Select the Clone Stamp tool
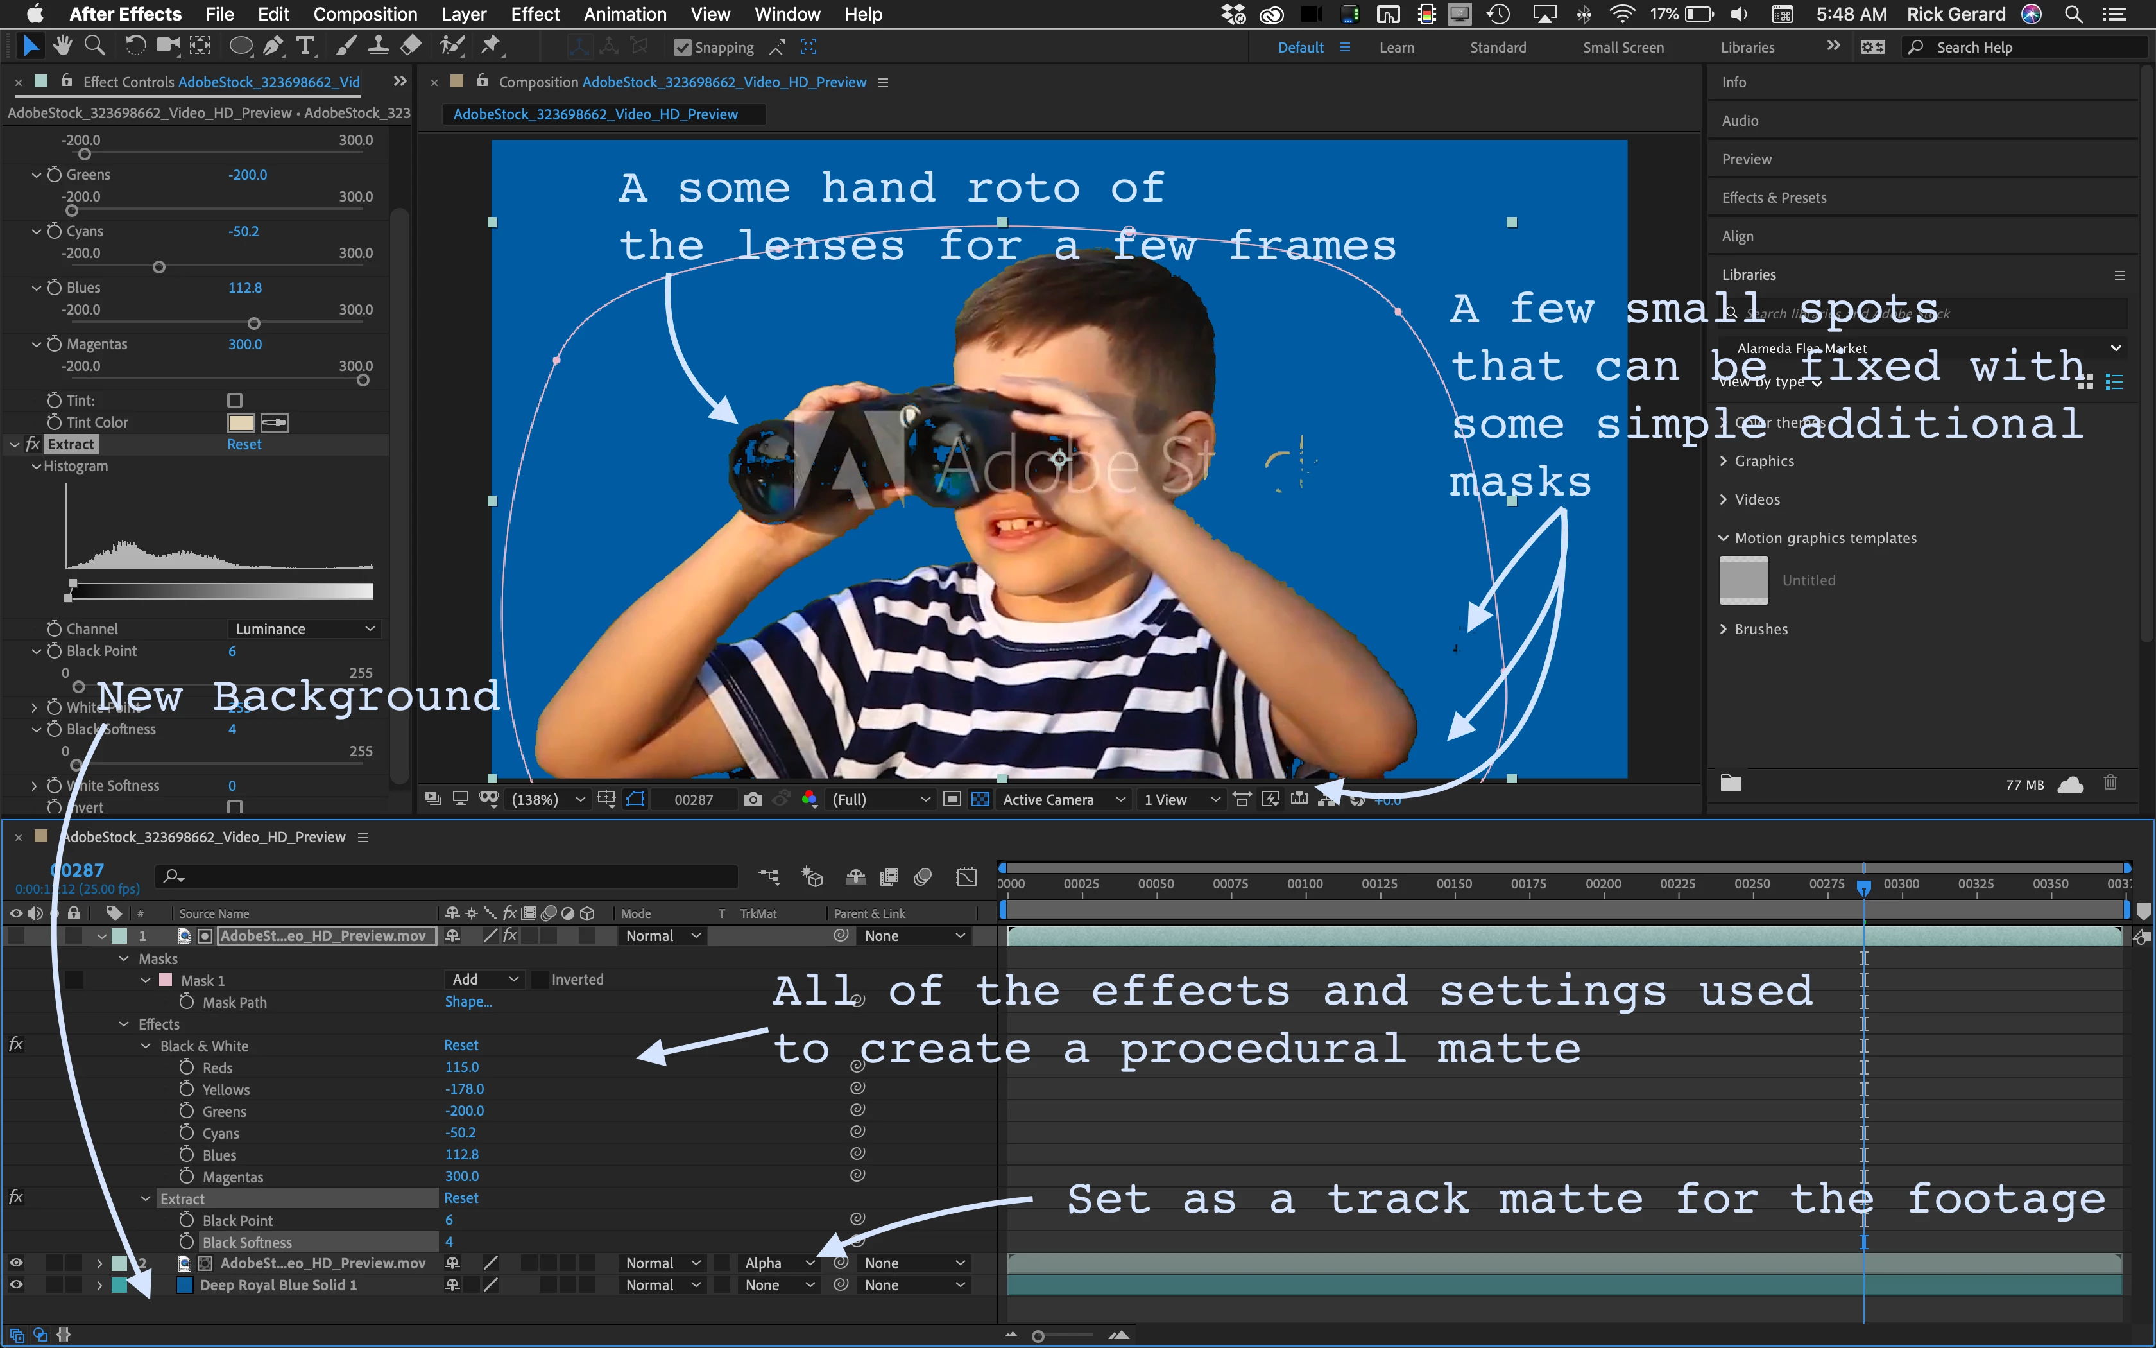Screen dimensions: 2156x1348 pyautogui.click(x=378, y=46)
